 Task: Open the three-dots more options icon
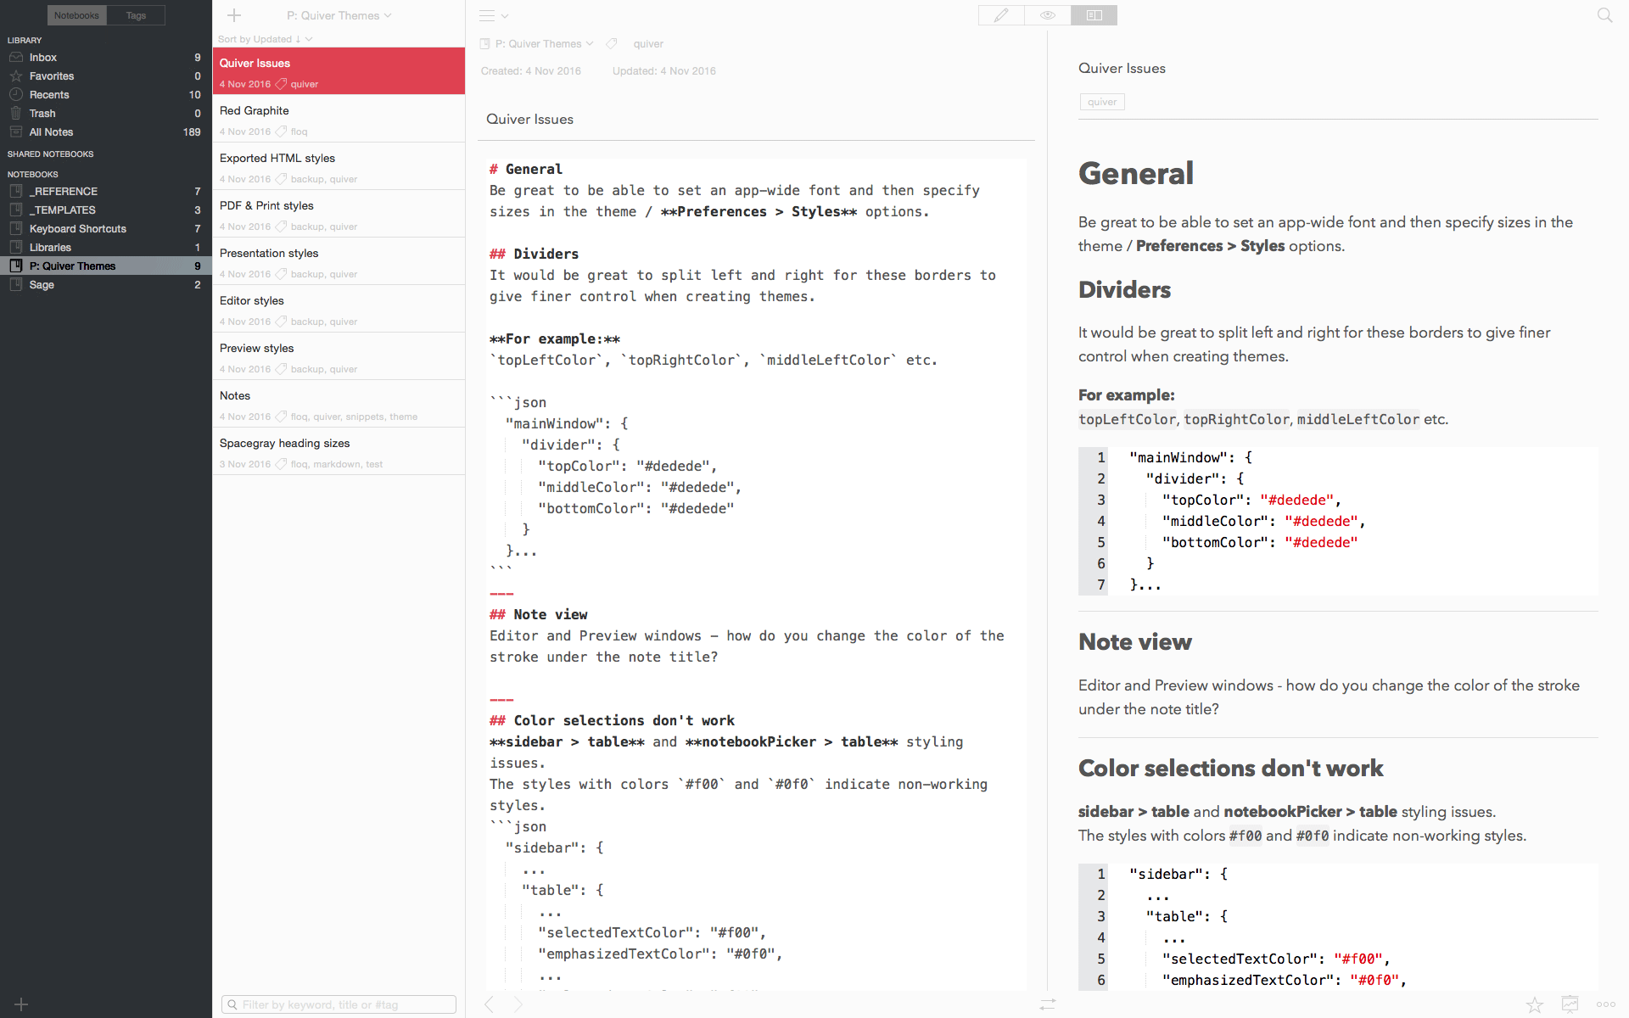click(x=1605, y=1004)
